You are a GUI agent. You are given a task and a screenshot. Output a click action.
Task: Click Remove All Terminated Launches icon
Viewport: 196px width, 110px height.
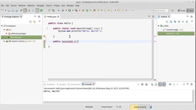(146, 84)
